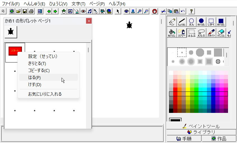Open the ひょうじ(V) menu
Screen dimensions: 237x143
click(x=58, y=4)
